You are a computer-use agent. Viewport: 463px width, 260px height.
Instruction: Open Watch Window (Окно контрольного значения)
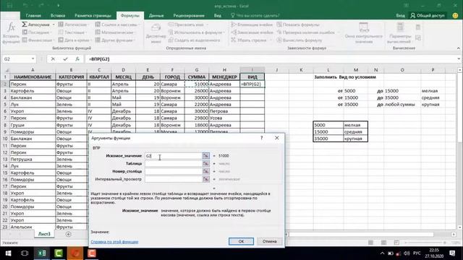point(364,33)
